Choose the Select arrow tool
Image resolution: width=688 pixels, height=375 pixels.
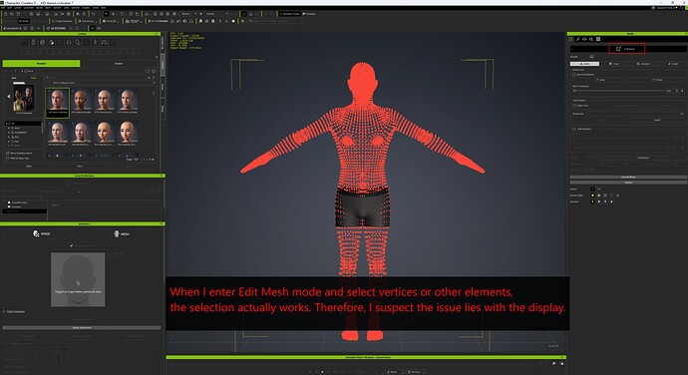[106, 14]
